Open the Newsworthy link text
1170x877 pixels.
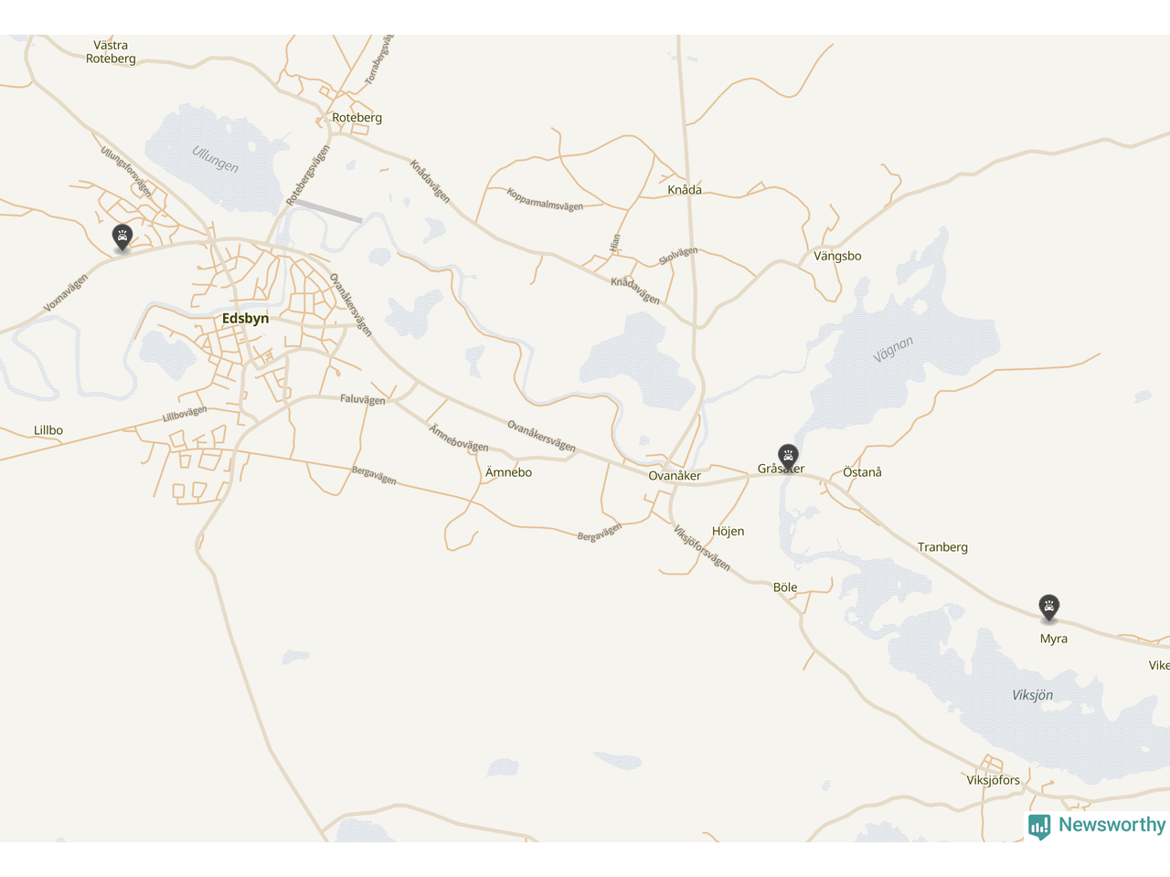(1112, 825)
